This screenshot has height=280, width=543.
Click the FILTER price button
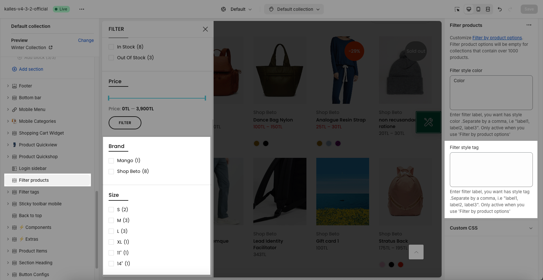pyautogui.click(x=125, y=123)
